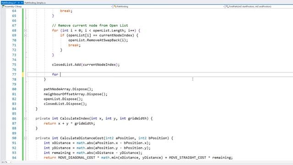
Task: Click 'return x + y * gridWidth;' line
Action: pos(69,123)
